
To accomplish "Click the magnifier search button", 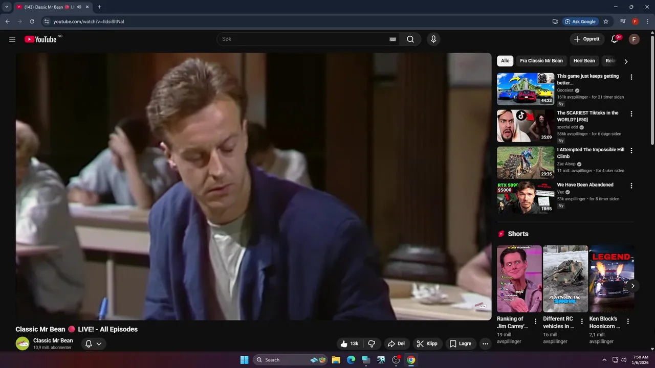I will (410, 39).
